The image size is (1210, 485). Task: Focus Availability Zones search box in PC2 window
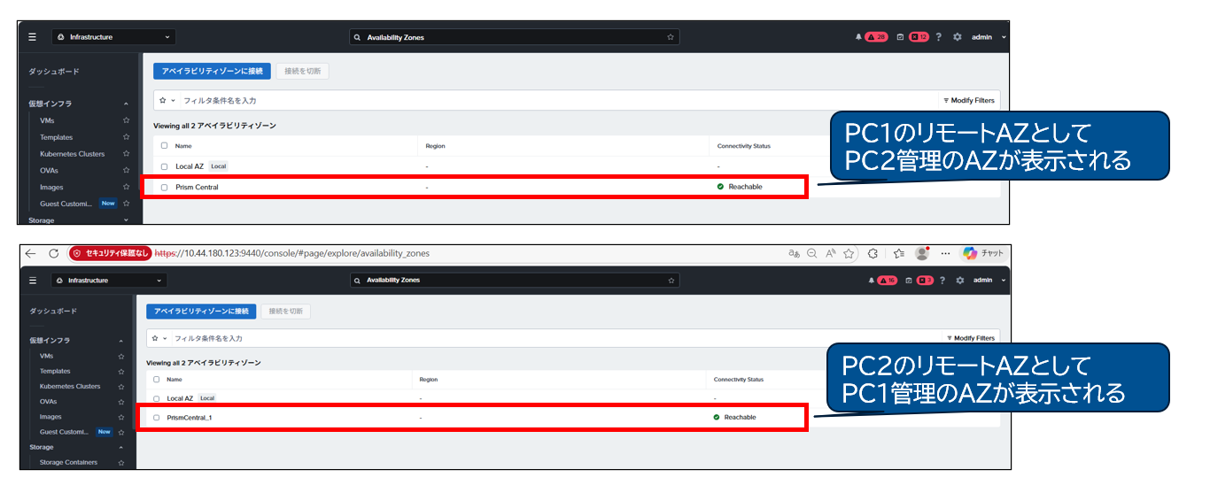tap(516, 281)
